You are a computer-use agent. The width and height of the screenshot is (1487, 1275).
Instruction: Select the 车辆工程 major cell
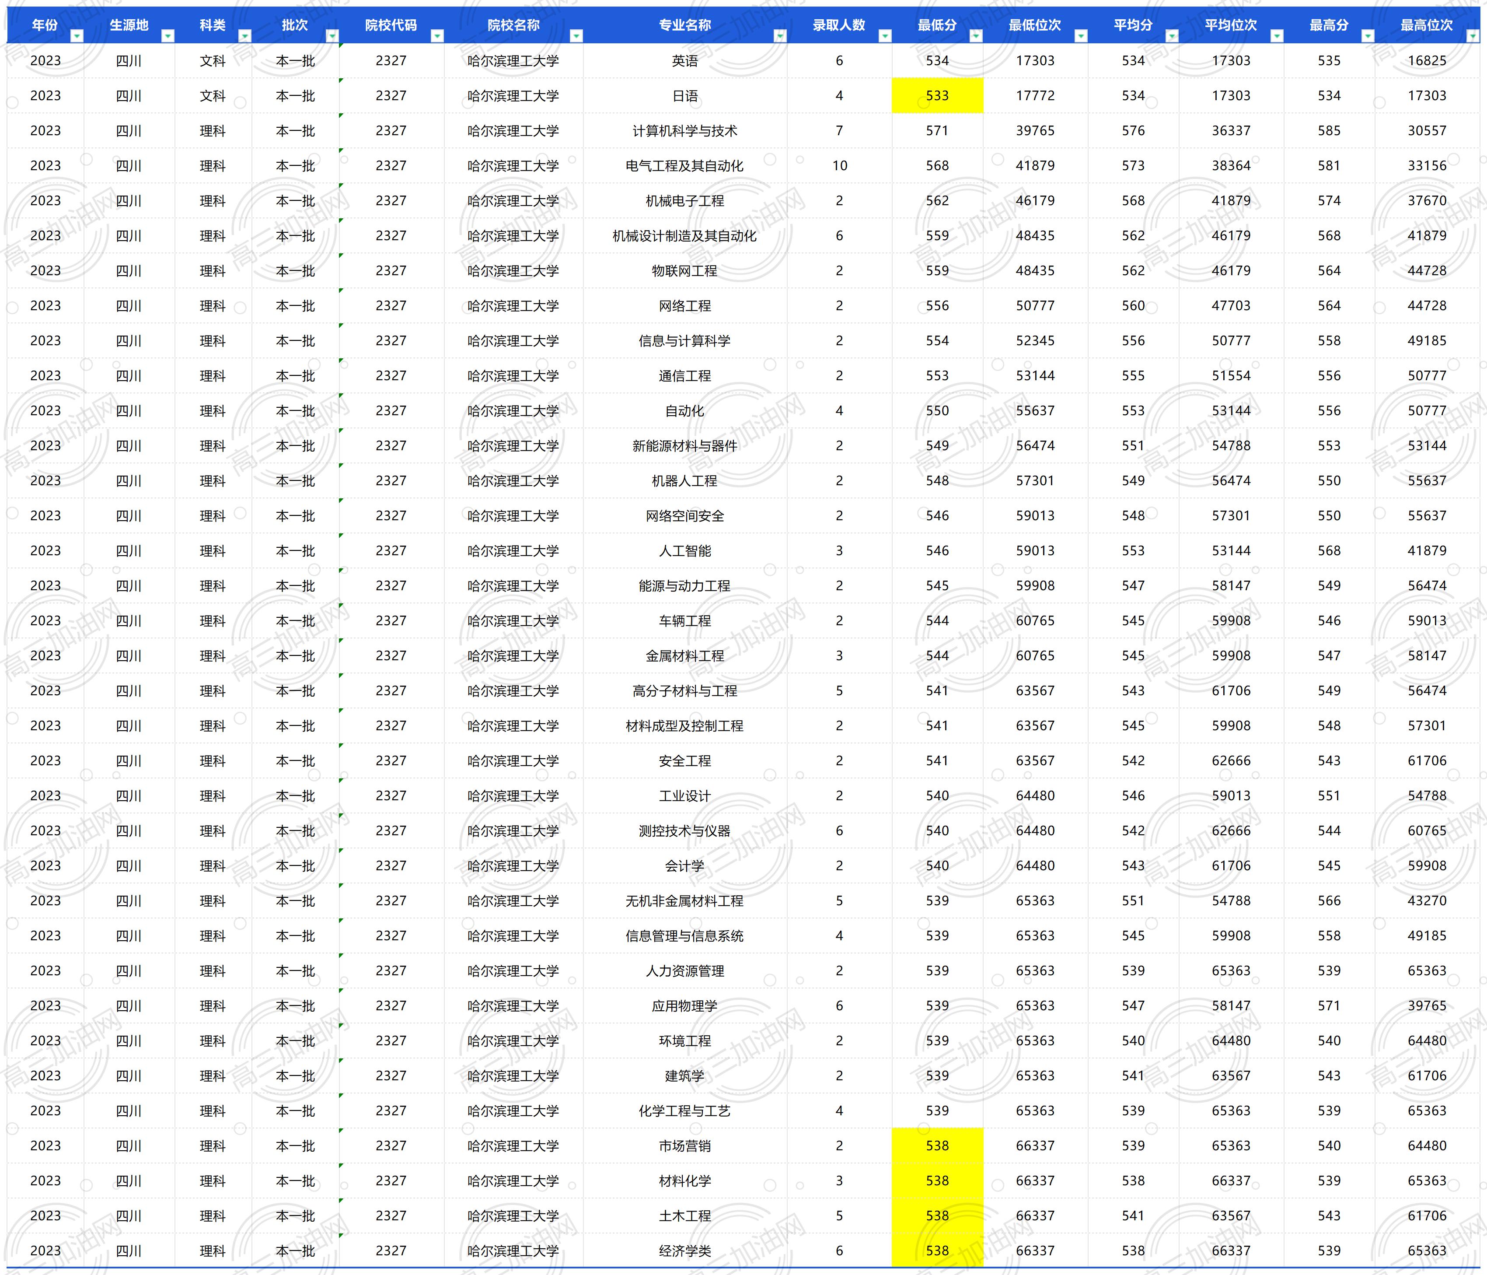point(685,621)
